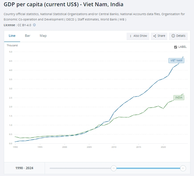194x176 pixels.
Task: Switch to the Map tab
Action: pos(43,36)
